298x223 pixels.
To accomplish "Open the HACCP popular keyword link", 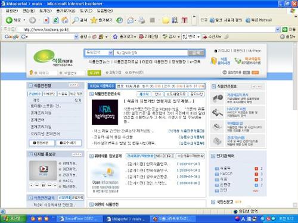I will (226, 174).
